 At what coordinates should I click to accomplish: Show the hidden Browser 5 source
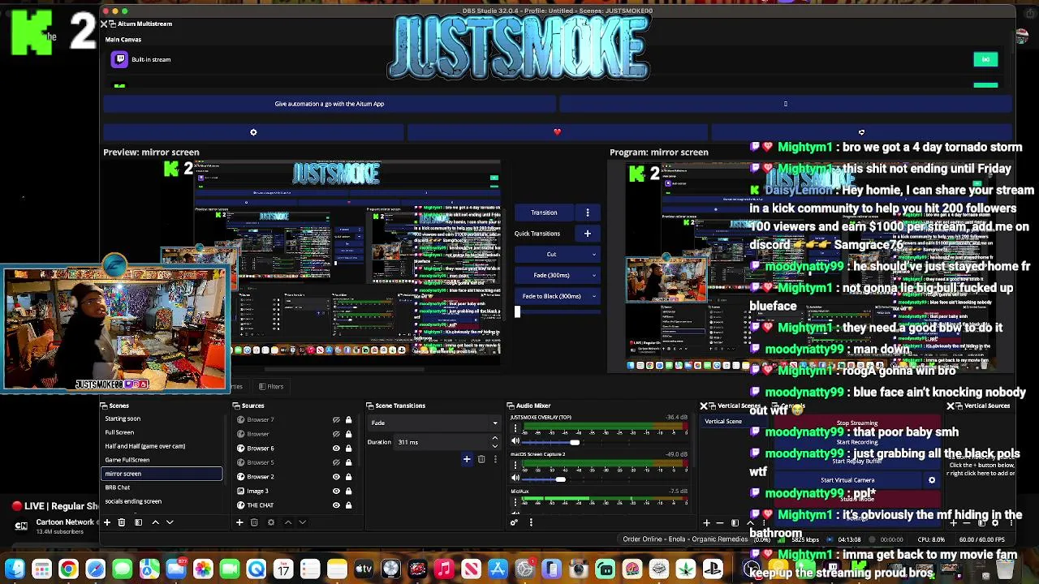pos(336,462)
